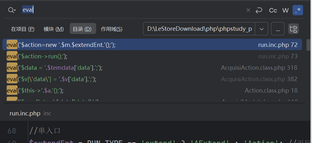Disable the regex (.*) search toggle
This screenshot has width=312, height=143.
coord(298,10)
